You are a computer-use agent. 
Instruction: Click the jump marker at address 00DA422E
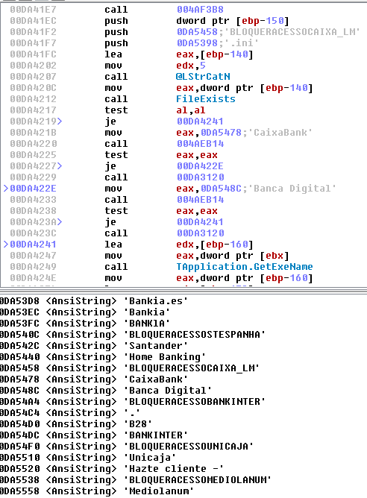click(x=6, y=189)
